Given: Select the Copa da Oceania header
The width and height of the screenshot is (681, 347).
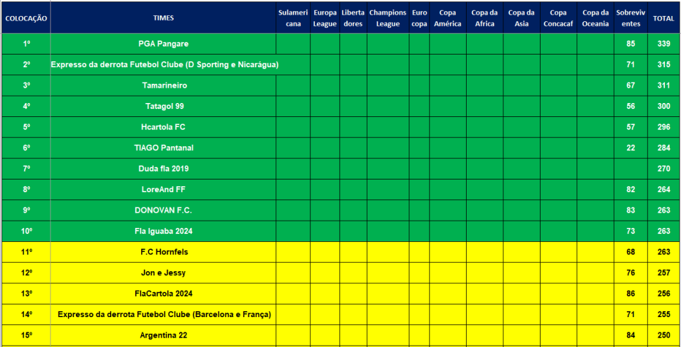Looking at the screenshot, I should click(x=595, y=18).
